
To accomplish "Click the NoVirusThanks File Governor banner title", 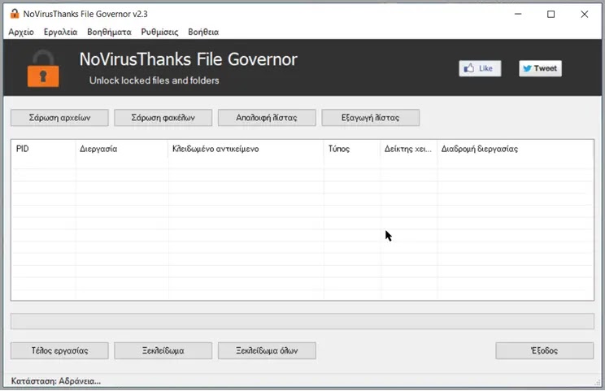I will point(189,59).
